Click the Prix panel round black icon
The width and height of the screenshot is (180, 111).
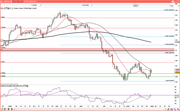tap(8, 8)
